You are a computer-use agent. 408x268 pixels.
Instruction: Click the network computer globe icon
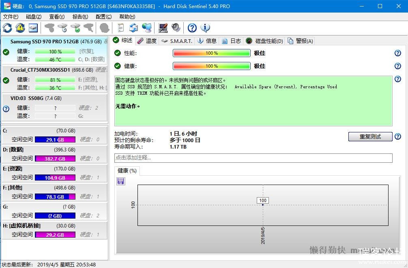click(x=147, y=28)
